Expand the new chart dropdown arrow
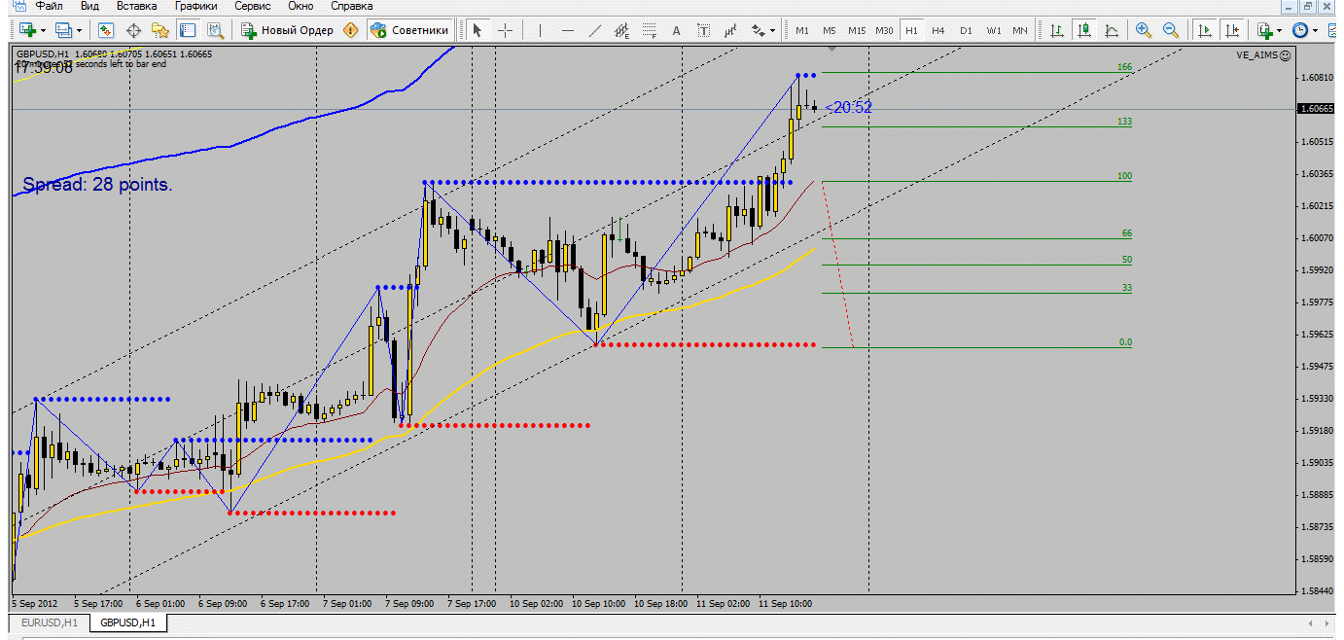This screenshot has width=1344, height=640. point(43,30)
